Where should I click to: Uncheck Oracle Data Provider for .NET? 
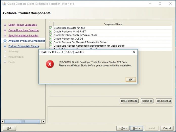click(x=51, y=28)
